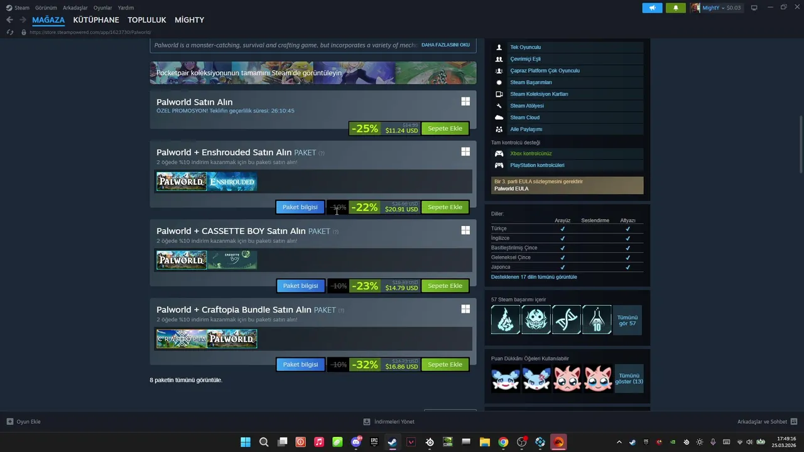The image size is (804, 452).
Task: Click Oyun Ekle at bottom left
Action: [23, 422]
